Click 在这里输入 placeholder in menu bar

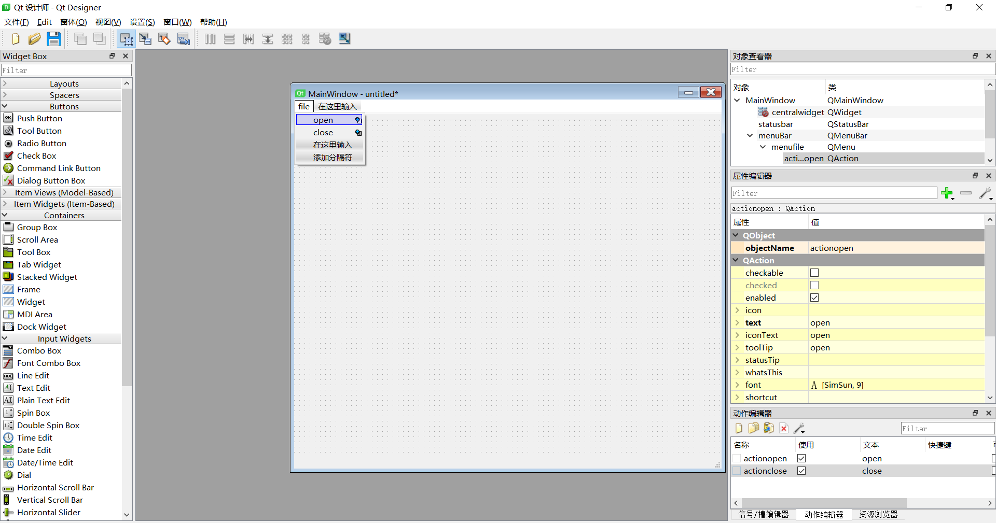tap(337, 106)
